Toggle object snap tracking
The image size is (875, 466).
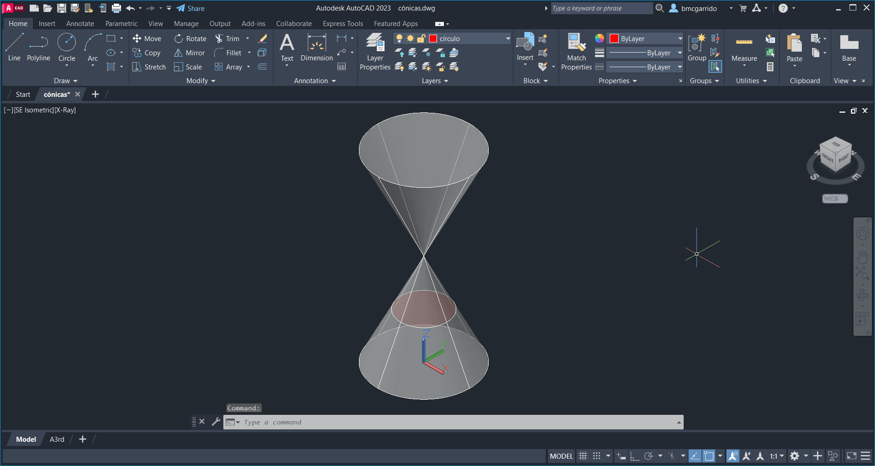point(695,456)
